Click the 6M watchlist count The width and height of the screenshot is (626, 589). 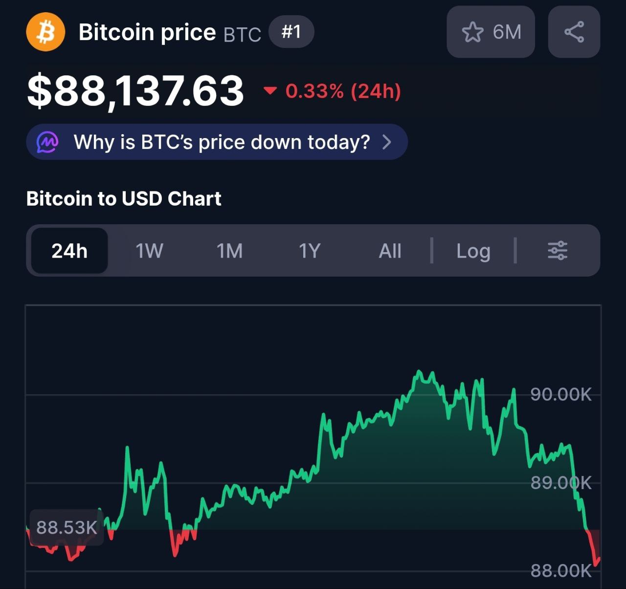coord(507,32)
